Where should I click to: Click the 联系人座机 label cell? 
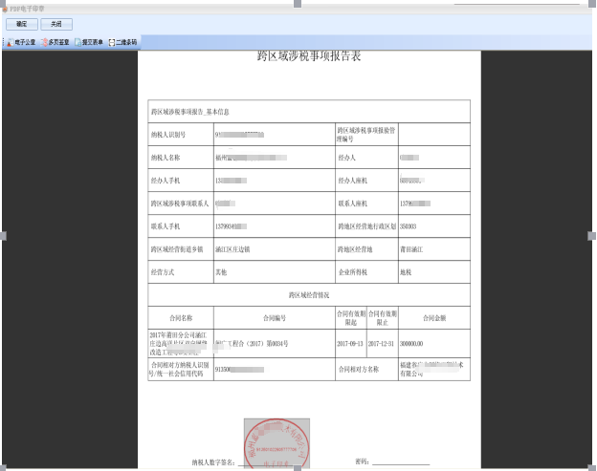click(x=367, y=203)
